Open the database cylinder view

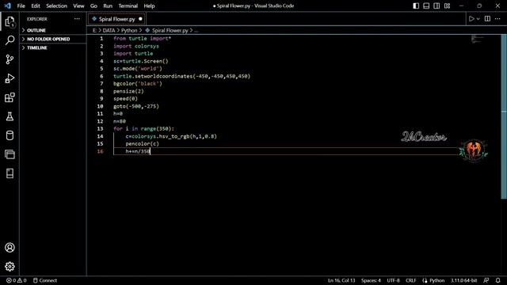click(10, 135)
